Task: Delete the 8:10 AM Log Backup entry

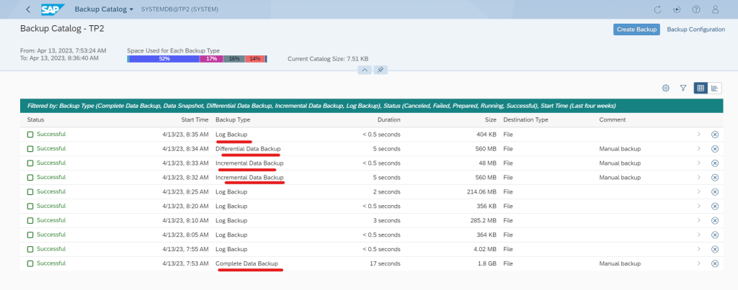Action: tap(714, 220)
